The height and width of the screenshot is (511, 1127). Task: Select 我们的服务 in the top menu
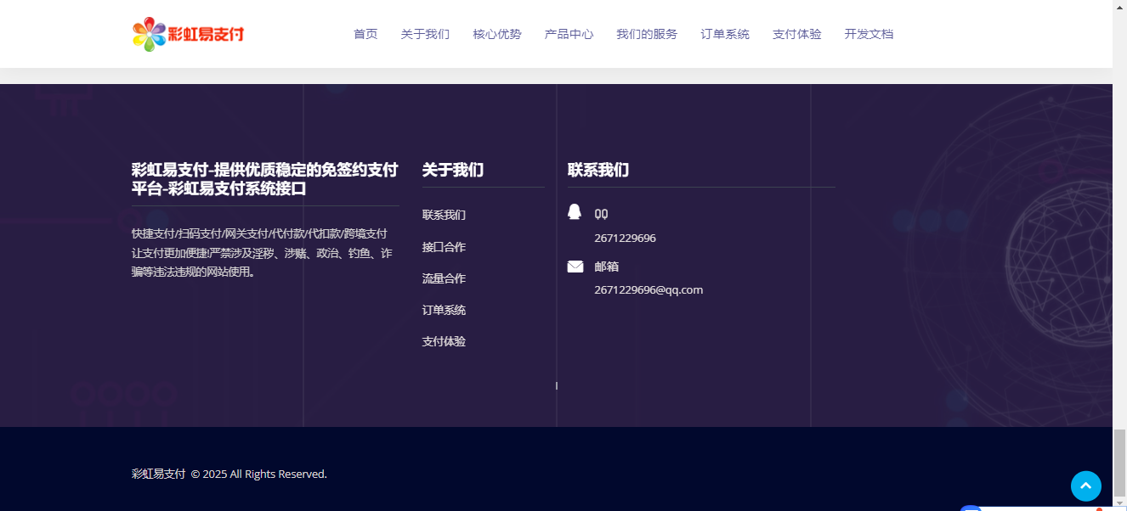tap(647, 34)
